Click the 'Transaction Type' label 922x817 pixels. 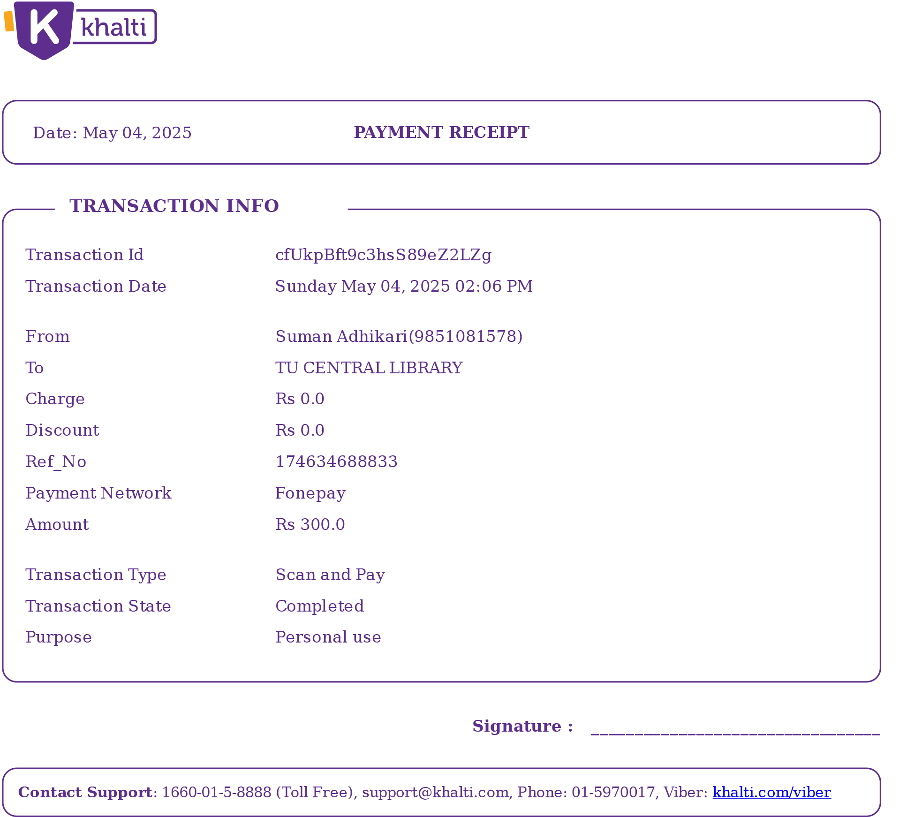[x=96, y=575]
